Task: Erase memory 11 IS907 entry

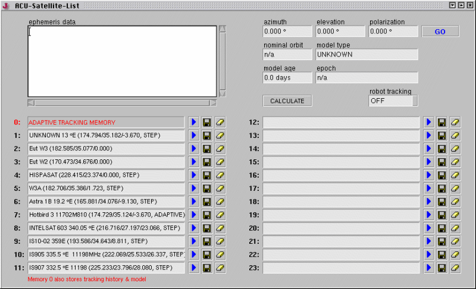Action: pos(220,268)
